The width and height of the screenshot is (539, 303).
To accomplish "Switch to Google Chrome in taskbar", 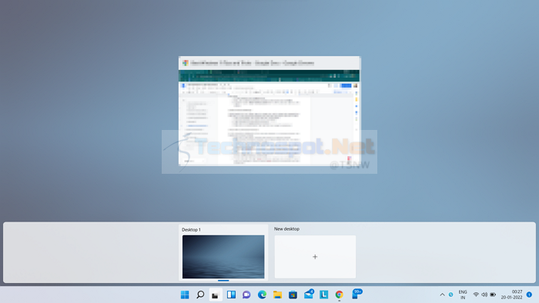I will 340,295.
